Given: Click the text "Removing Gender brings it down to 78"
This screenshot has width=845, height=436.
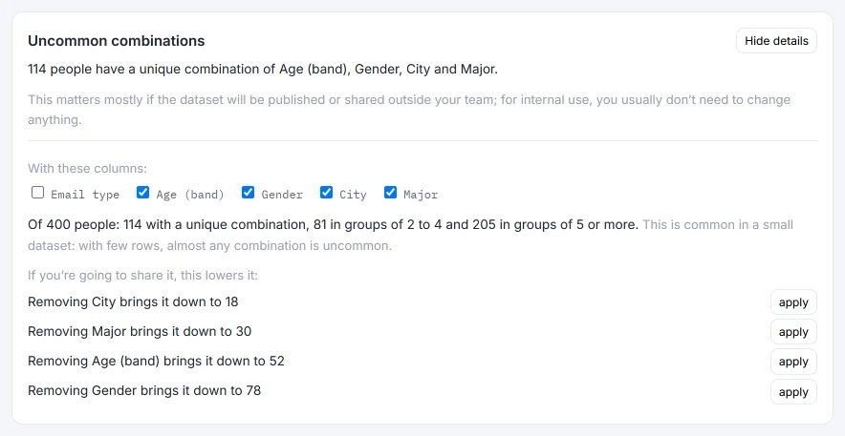Looking at the screenshot, I should point(144,390).
